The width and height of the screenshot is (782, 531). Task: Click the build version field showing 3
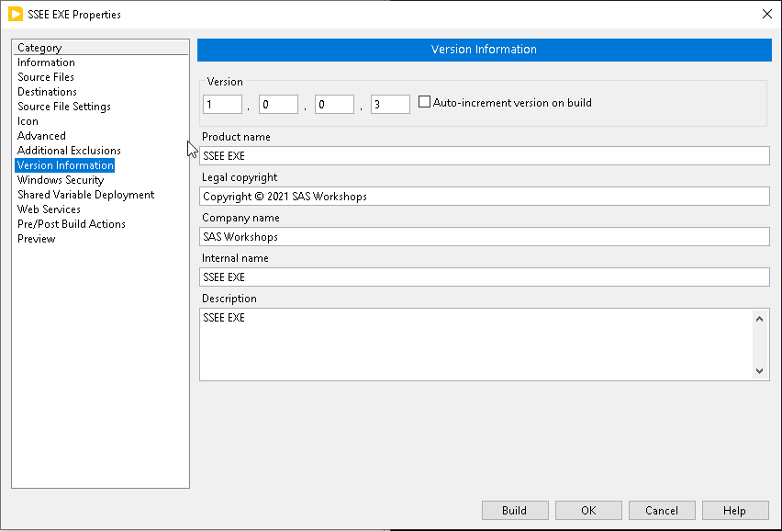(x=390, y=105)
